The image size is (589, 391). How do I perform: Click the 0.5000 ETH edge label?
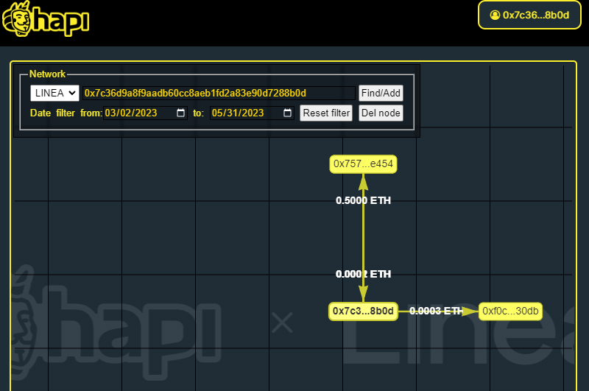(x=363, y=200)
